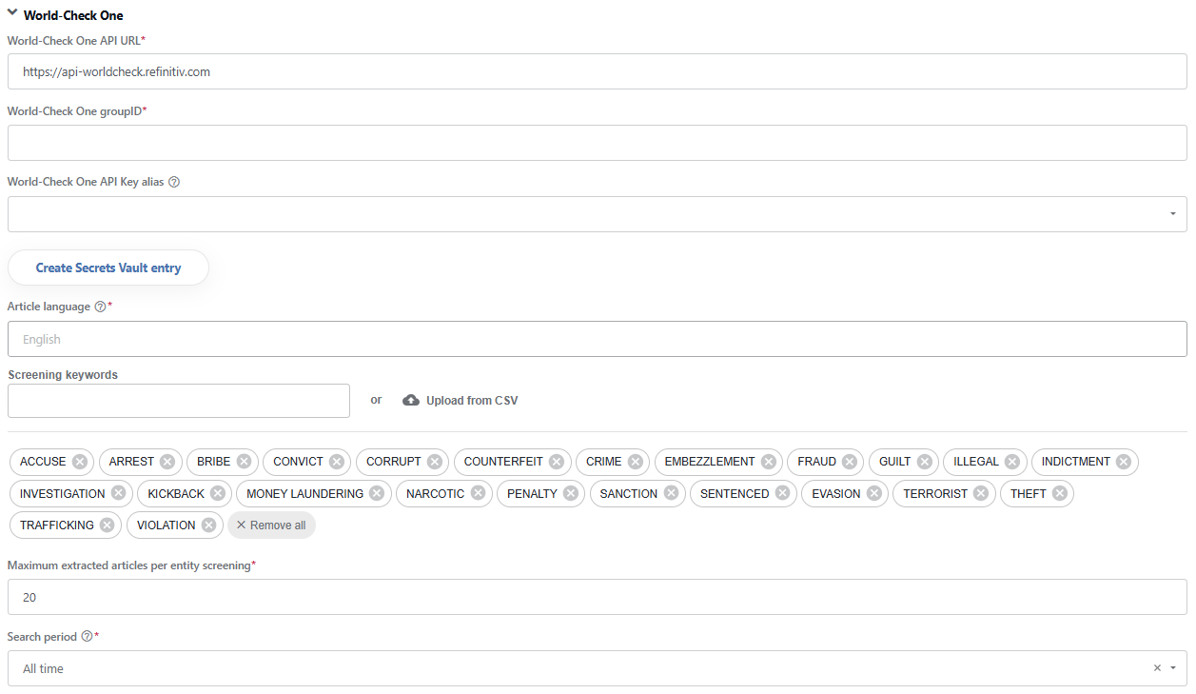Remove the SANCTION keyword chip

tap(671, 493)
